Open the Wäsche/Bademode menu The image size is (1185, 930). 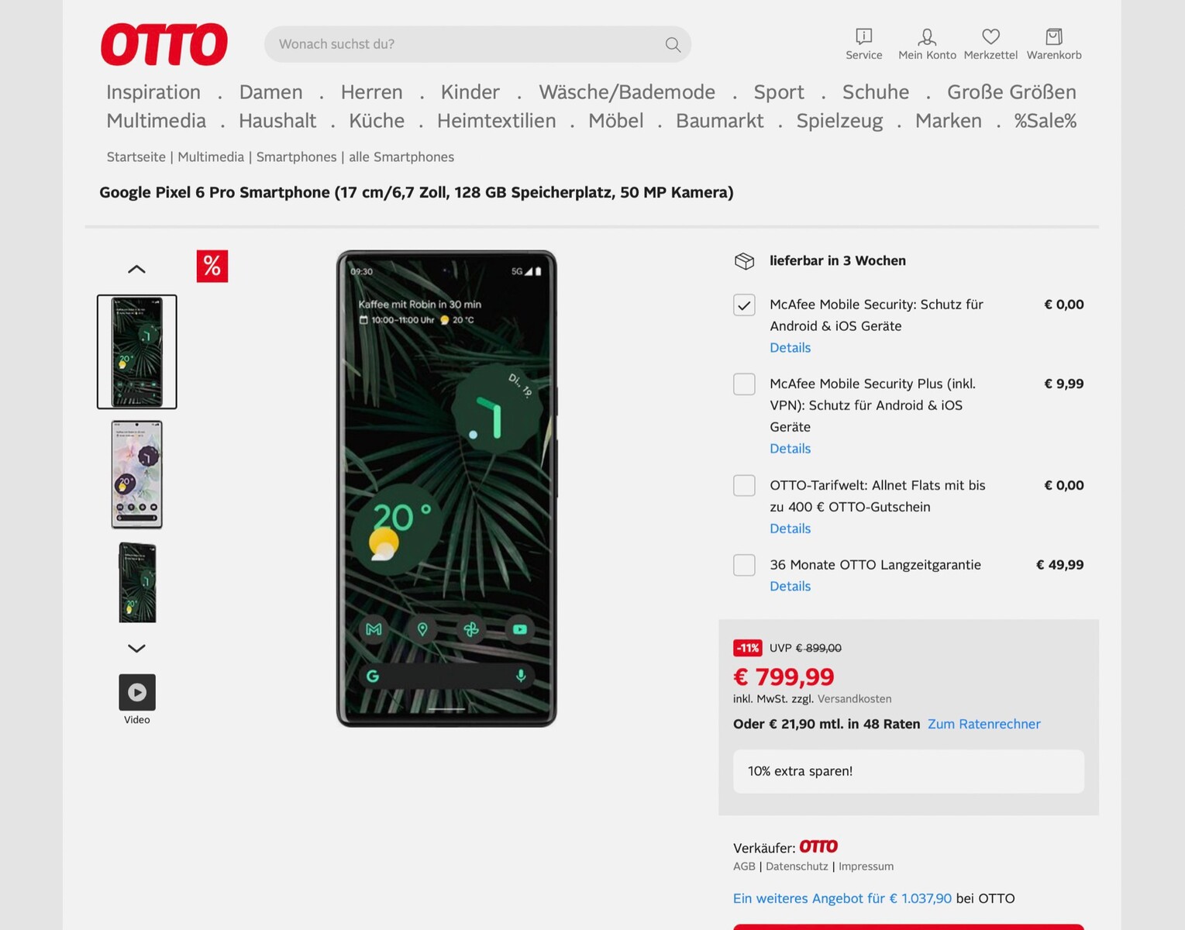627,92
